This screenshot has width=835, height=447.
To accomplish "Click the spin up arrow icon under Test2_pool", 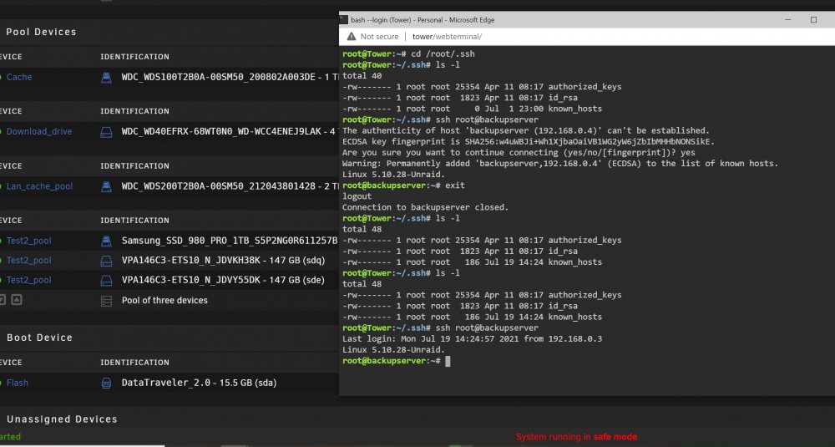I will (x=17, y=299).
